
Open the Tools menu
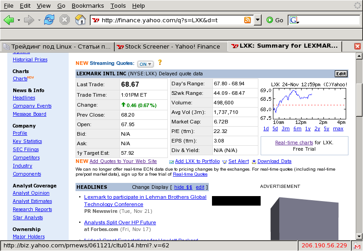(x=118, y=6)
